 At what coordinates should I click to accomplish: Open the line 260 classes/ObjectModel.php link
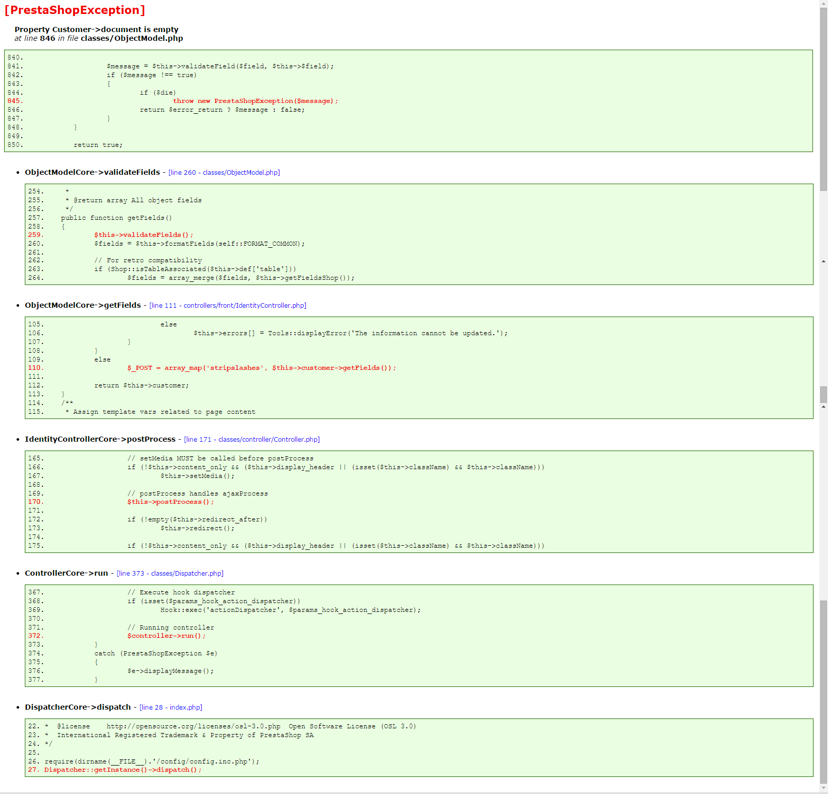(x=224, y=173)
